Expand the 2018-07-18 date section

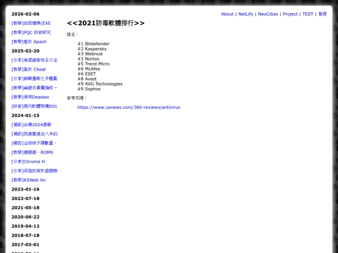(x=26, y=235)
